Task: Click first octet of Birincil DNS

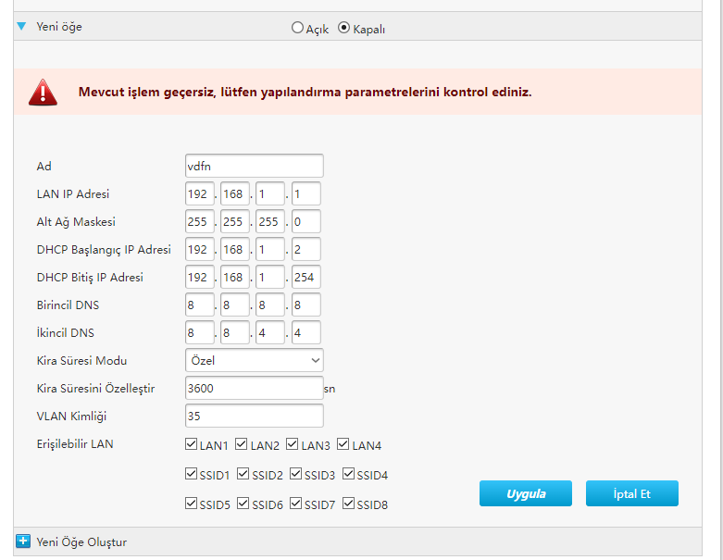Action: [x=200, y=305]
